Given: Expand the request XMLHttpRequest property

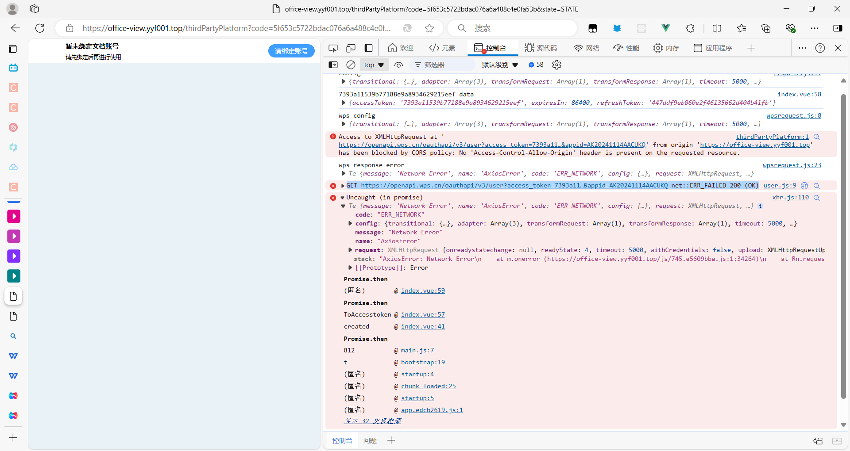Looking at the screenshot, I should [350, 250].
